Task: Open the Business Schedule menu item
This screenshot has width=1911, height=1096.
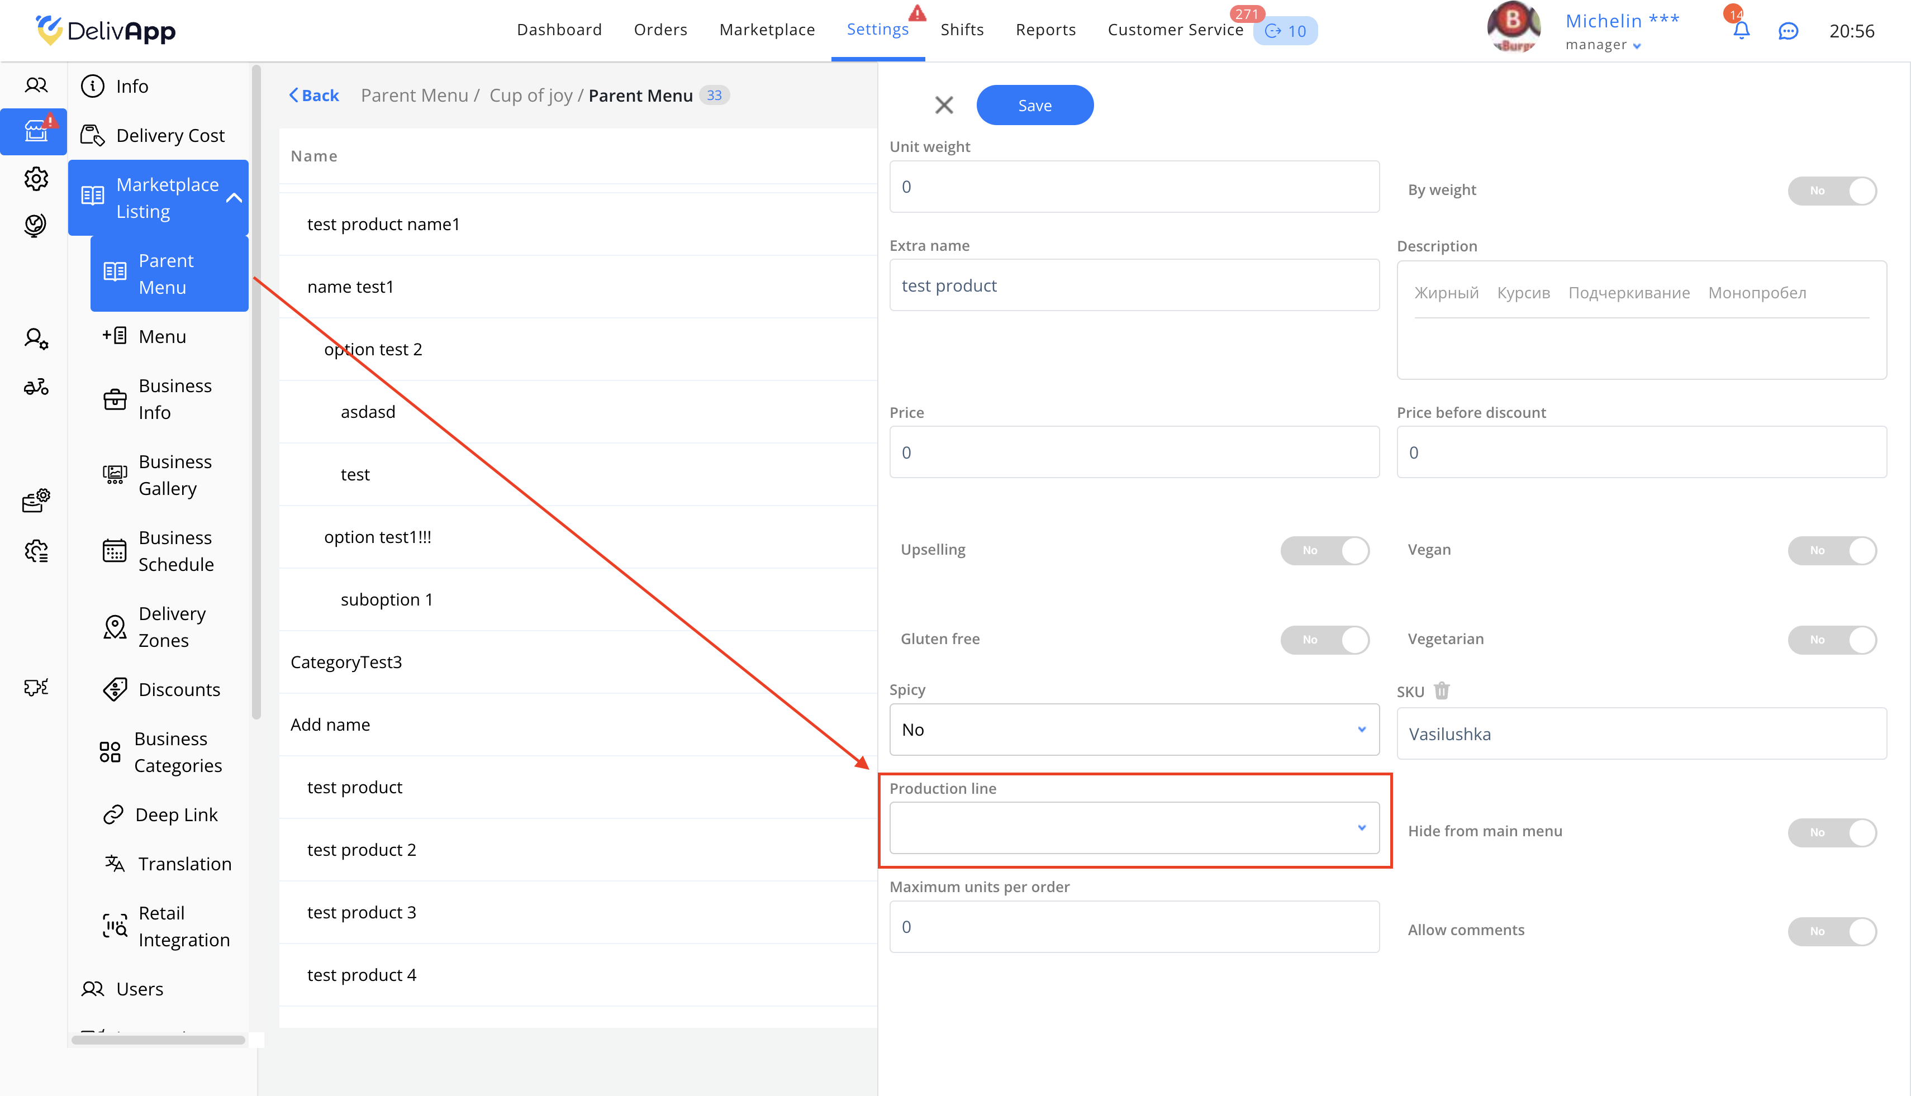Action: click(175, 551)
